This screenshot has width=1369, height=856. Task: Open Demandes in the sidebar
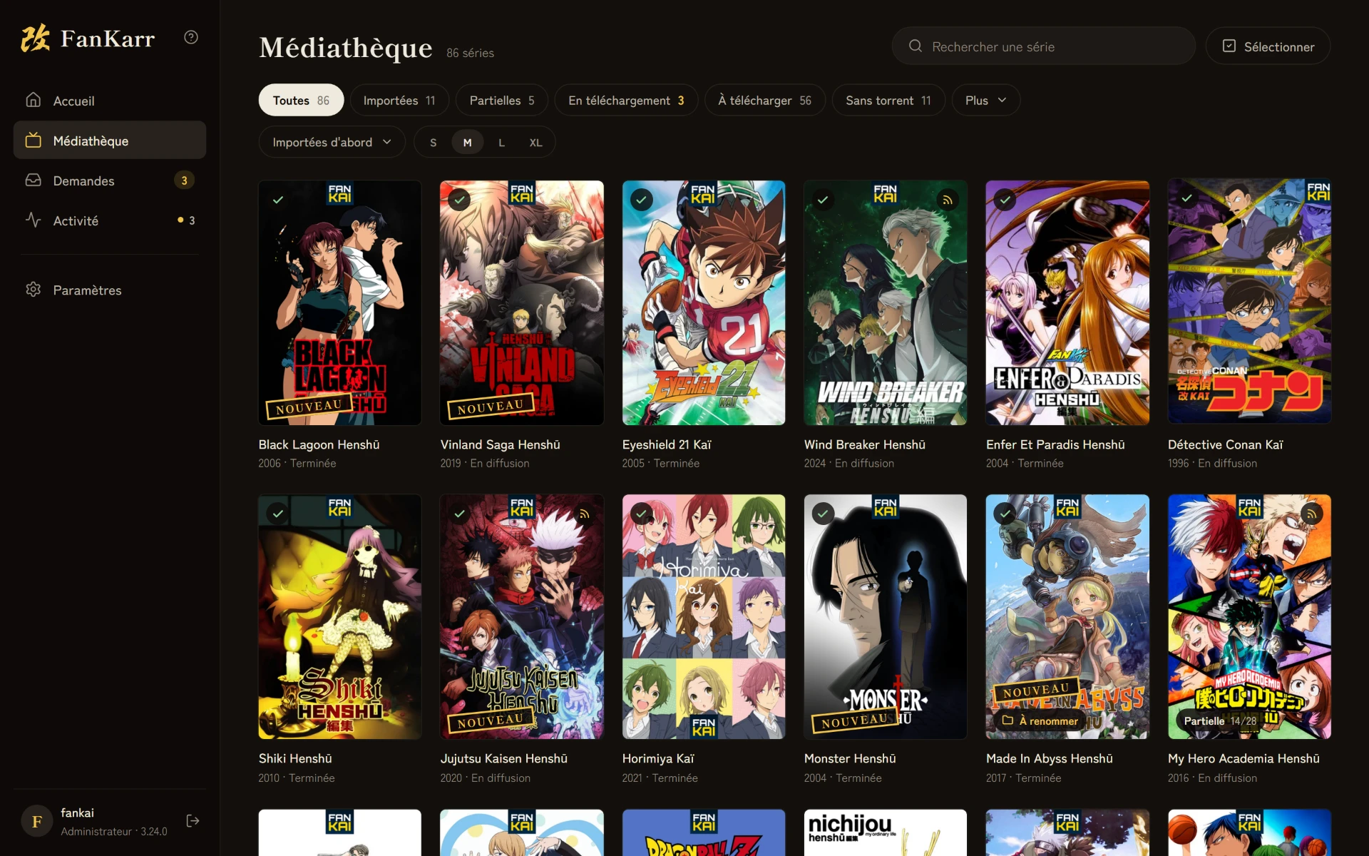(110, 180)
